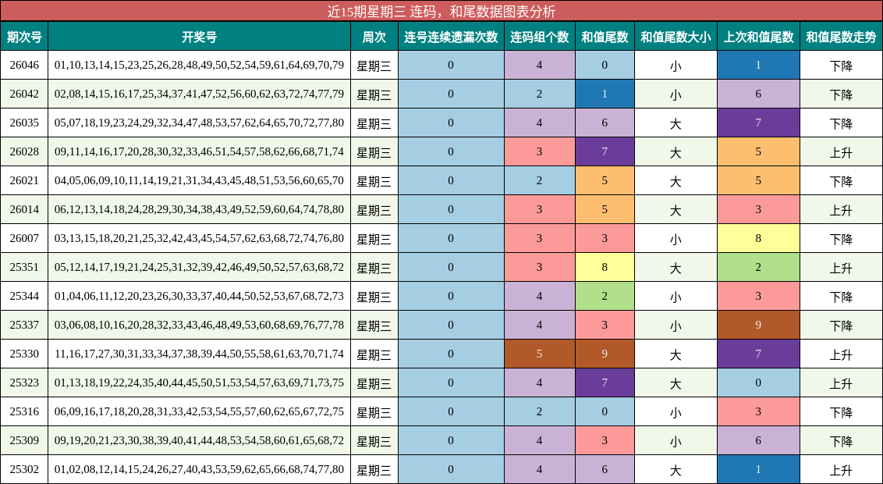Click the 上升 cell for period 25351
This screenshot has width=883, height=484.
840,267
